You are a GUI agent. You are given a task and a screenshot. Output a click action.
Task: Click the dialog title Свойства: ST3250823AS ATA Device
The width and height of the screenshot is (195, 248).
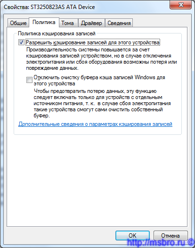click(49, 7)
